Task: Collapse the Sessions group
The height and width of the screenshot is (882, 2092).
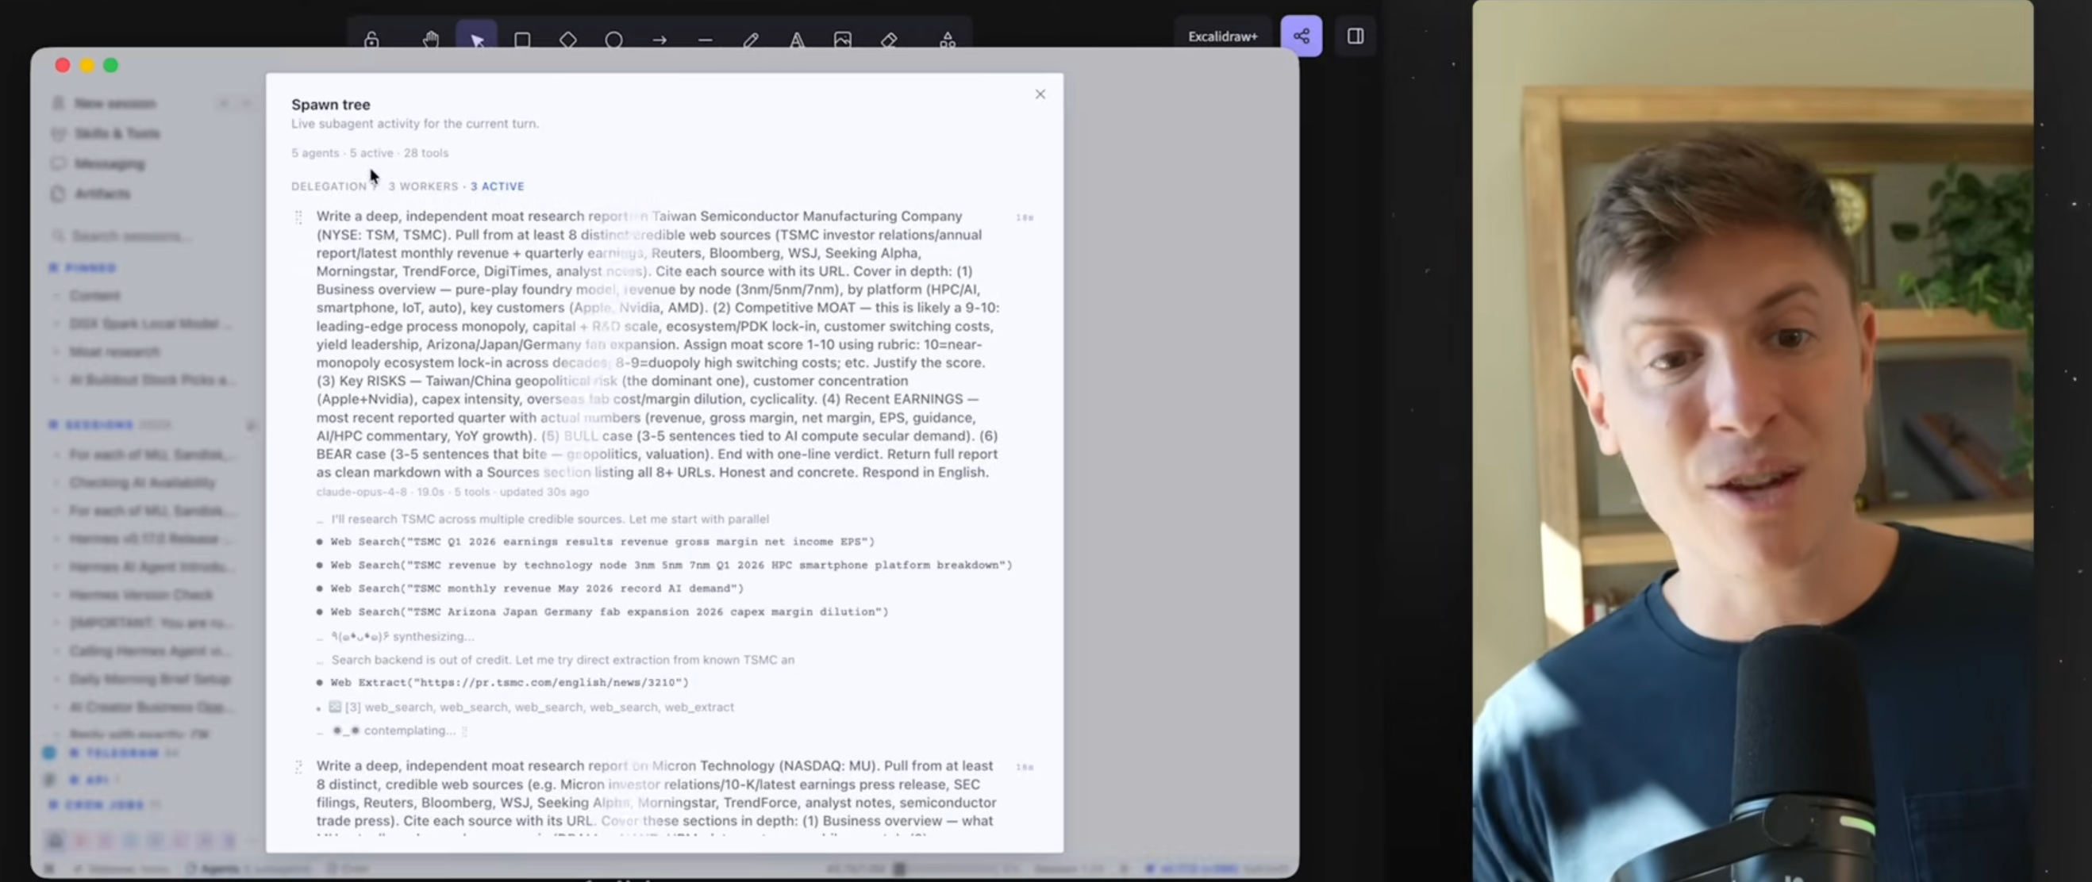Action: 100,425
